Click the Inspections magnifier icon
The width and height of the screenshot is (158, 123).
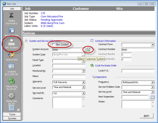[93, 77]
